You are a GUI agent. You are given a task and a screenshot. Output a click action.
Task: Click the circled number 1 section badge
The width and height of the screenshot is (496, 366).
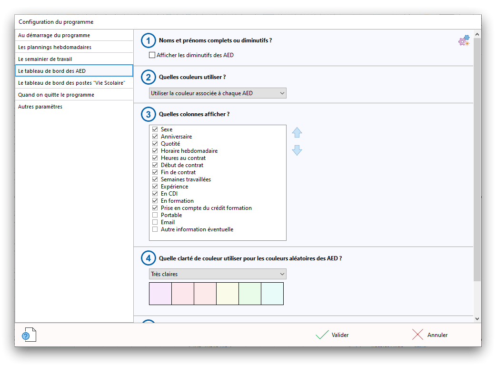tap(149, 41)
